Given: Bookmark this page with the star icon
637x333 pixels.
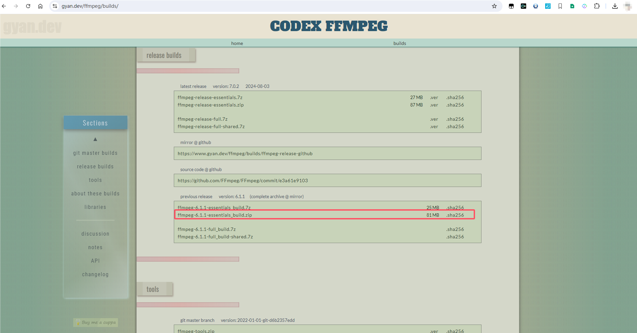Looking at the screenshot, I should [x=494, y=6].
